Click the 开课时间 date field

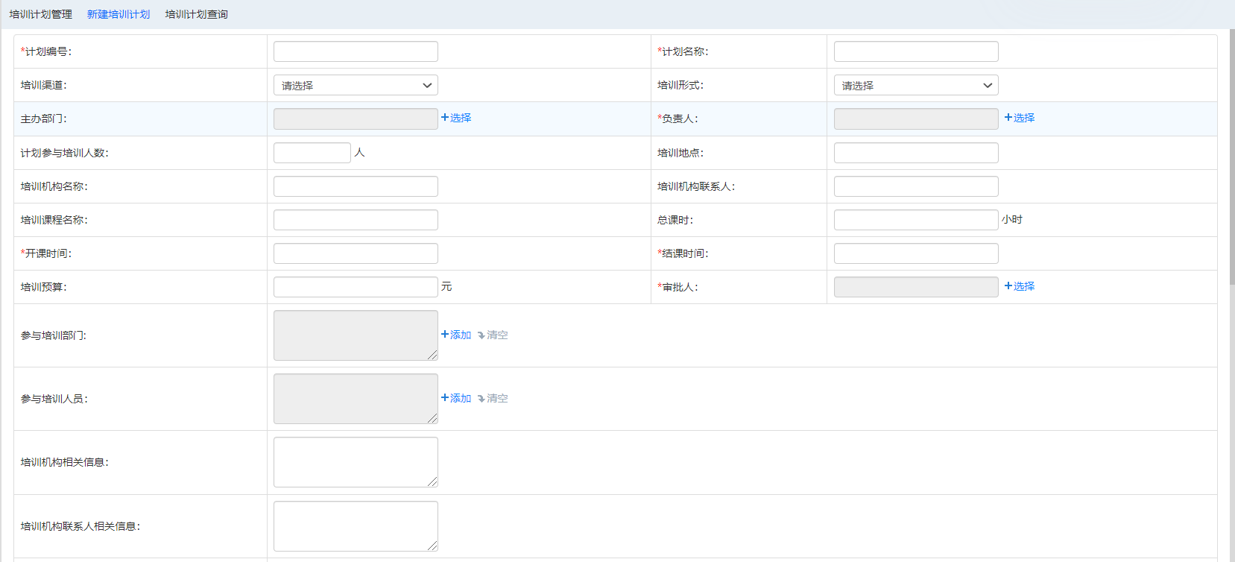coord(356,253)
